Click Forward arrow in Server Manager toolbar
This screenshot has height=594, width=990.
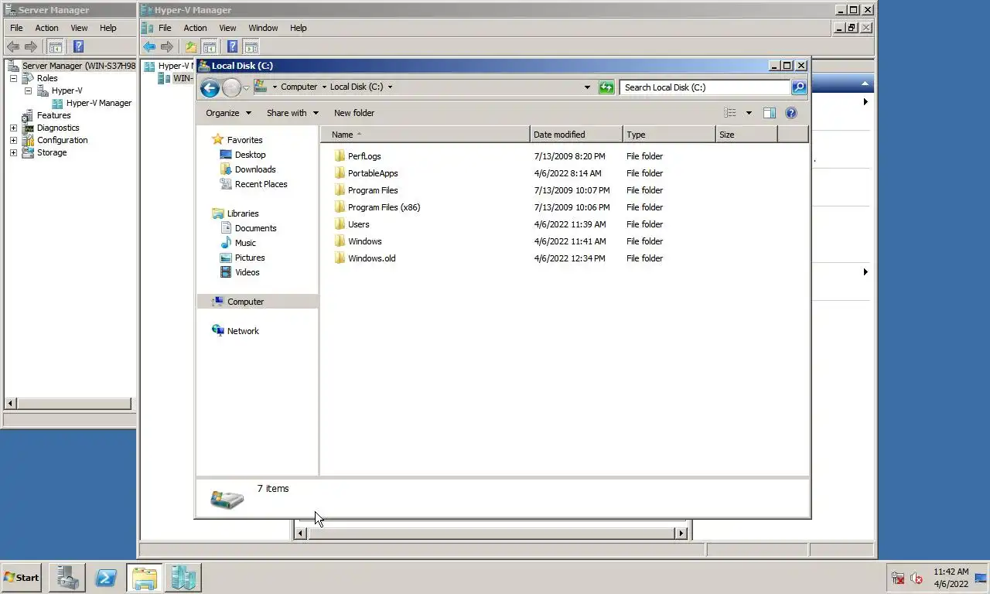31,47
